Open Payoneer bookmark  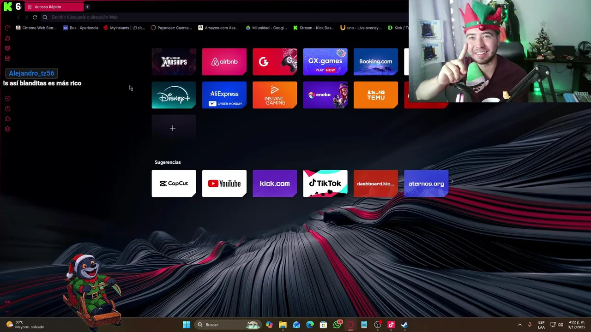coord(172,28)
